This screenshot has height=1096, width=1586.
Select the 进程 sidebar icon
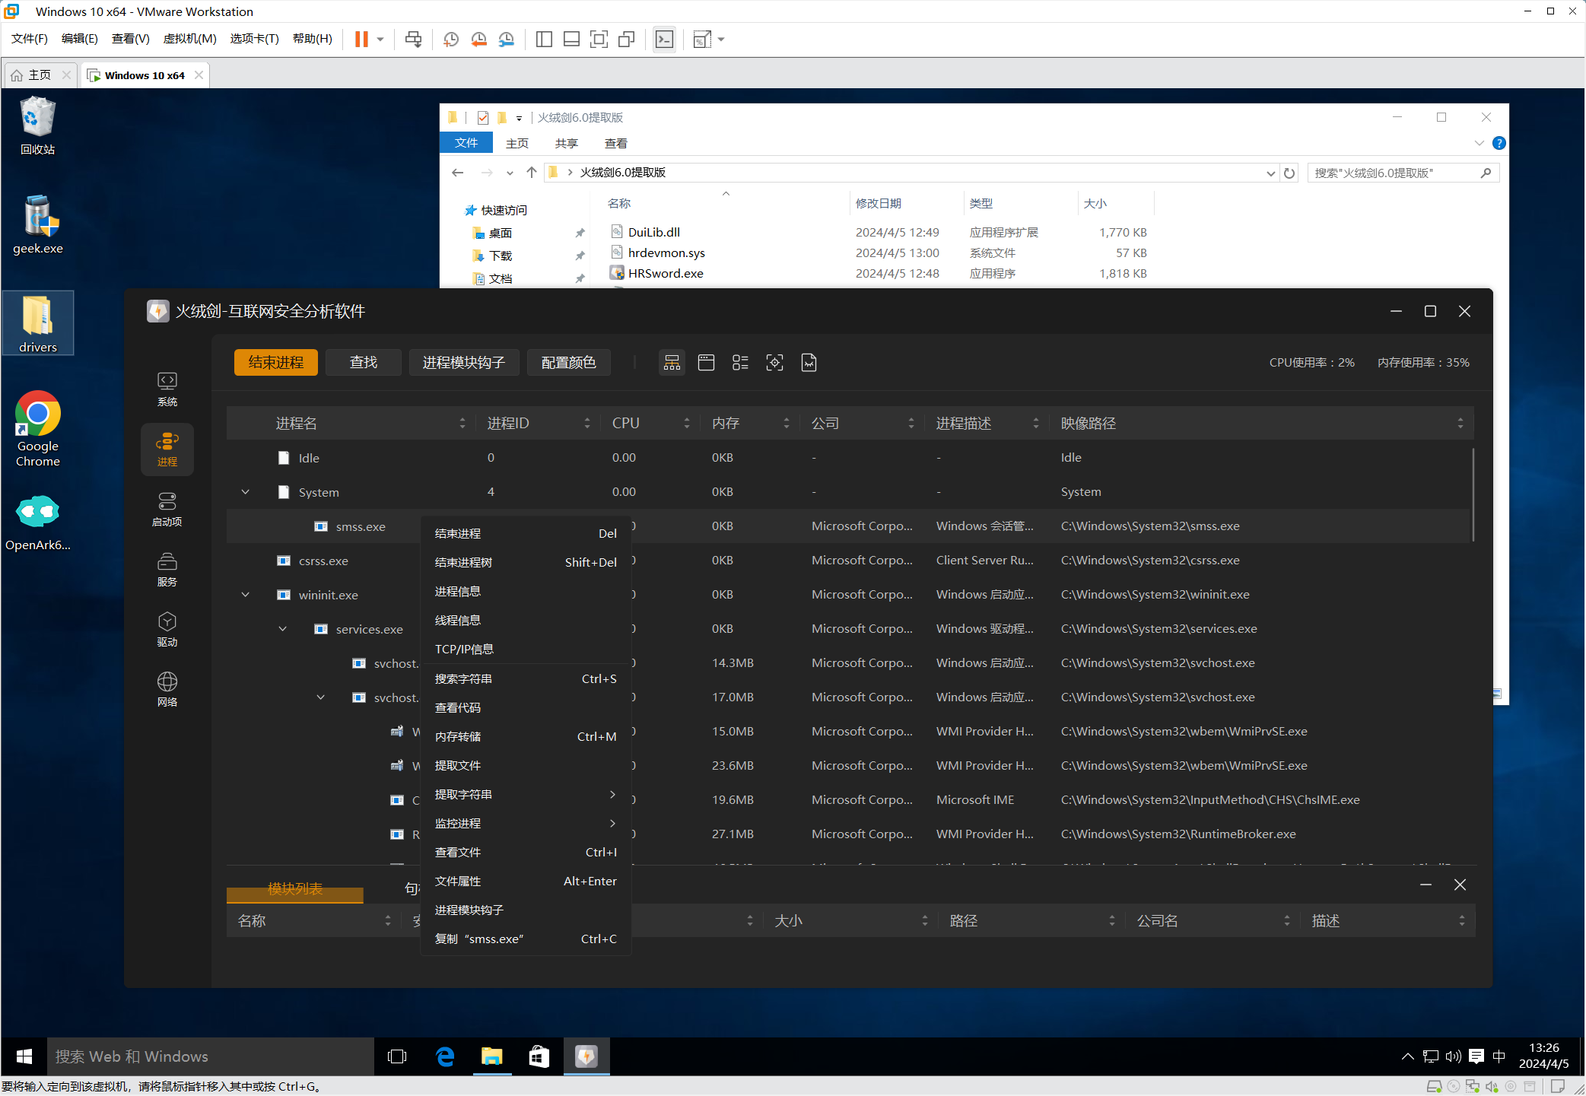(x=167, y=450)
